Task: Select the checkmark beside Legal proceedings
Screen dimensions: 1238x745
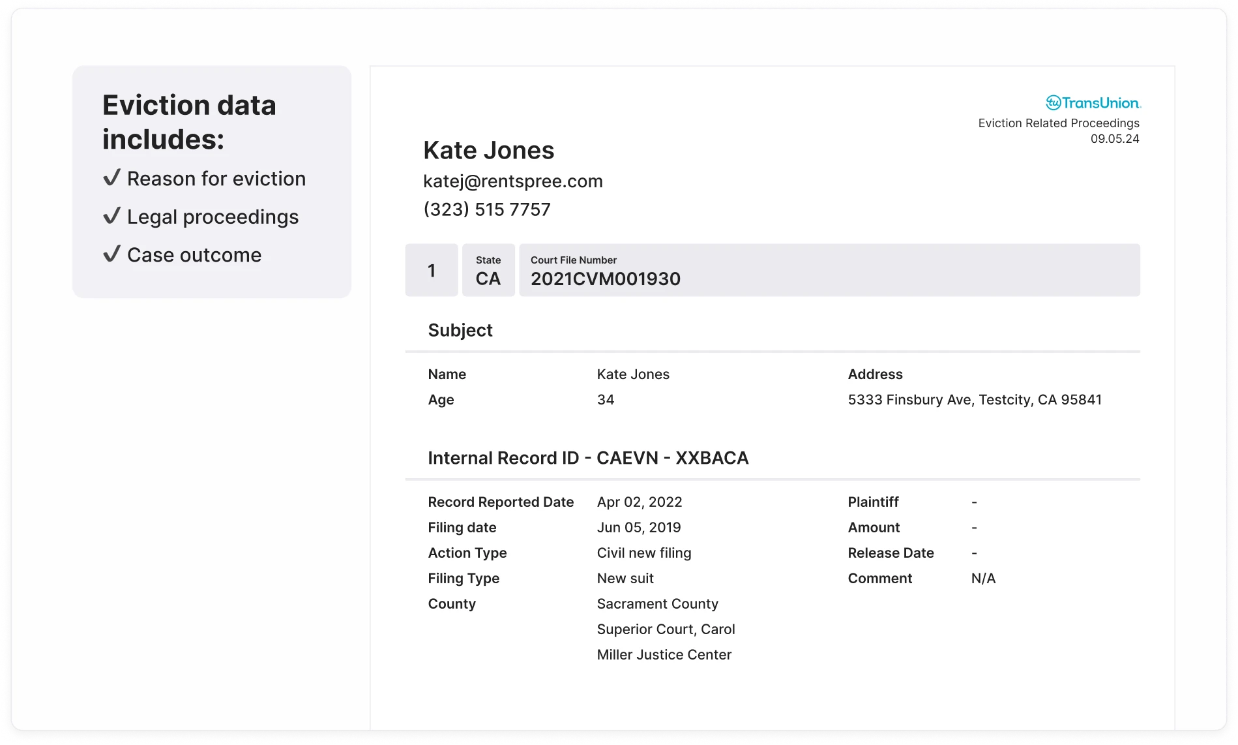Action: coord(112,215)
